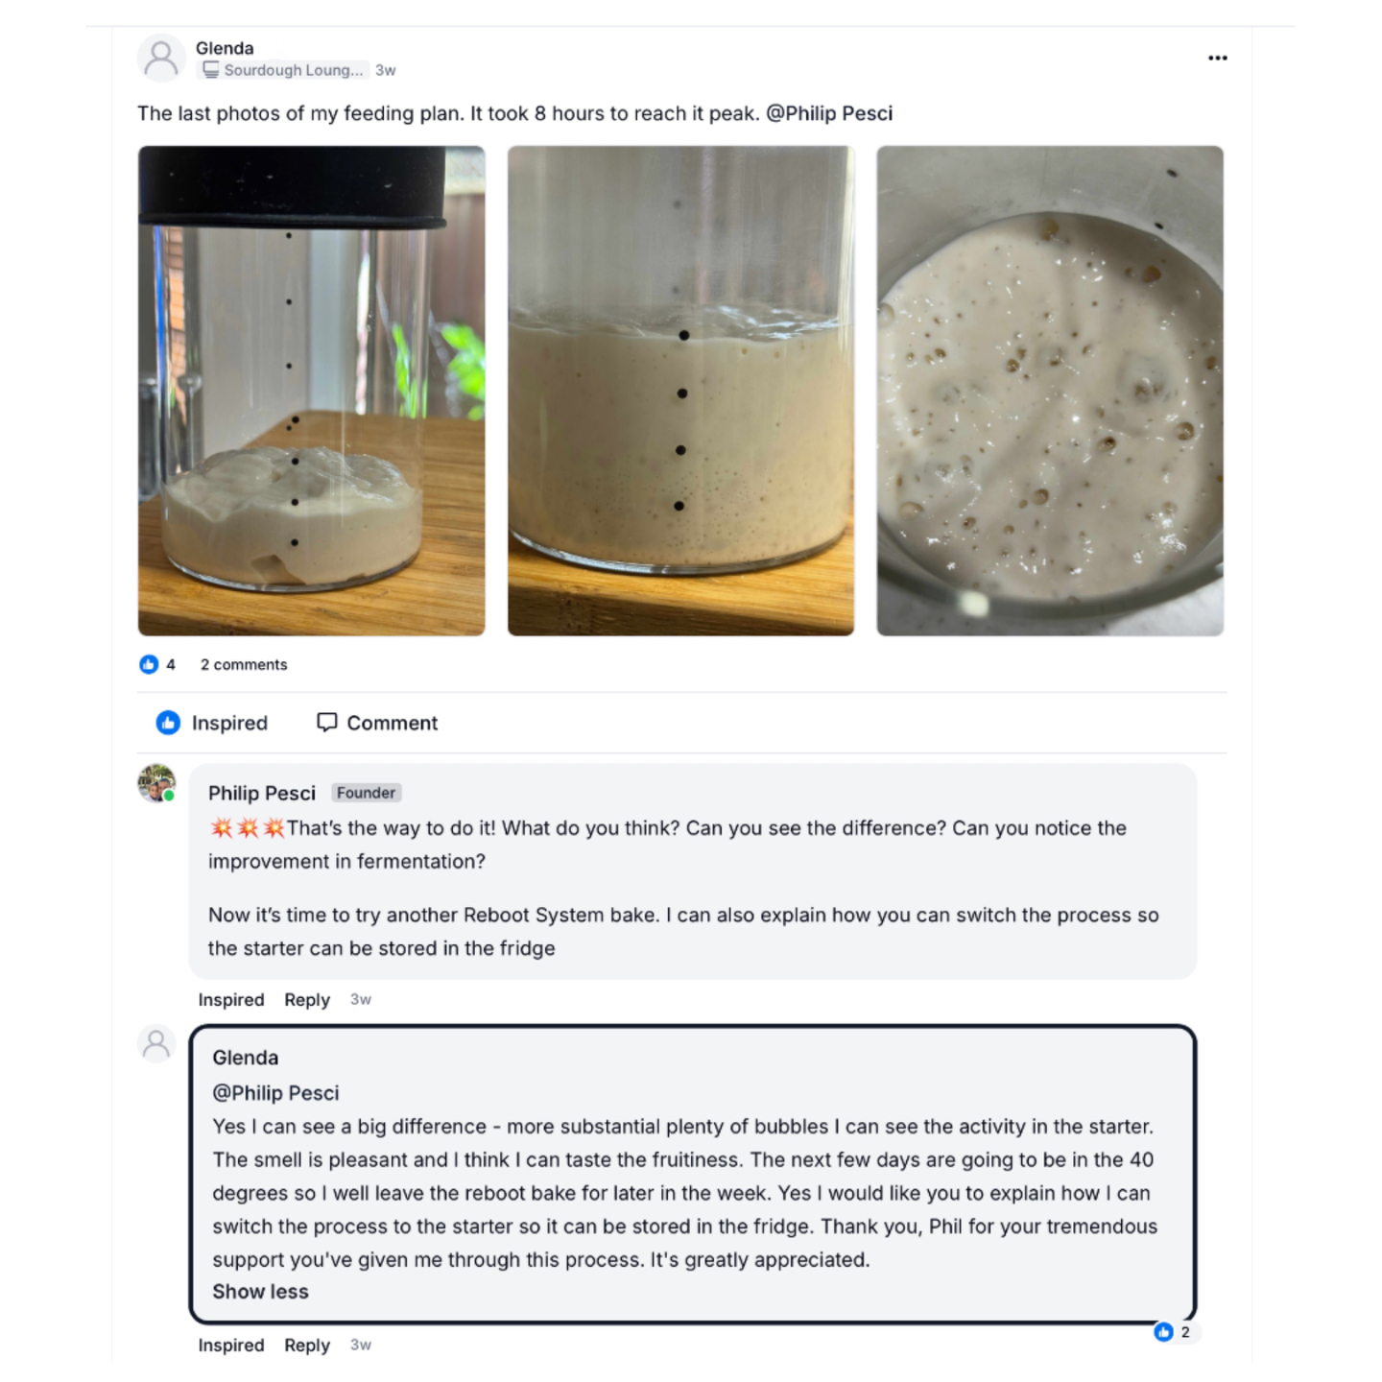View reactions on Glenda's reply comment

coord(1174,1332)
